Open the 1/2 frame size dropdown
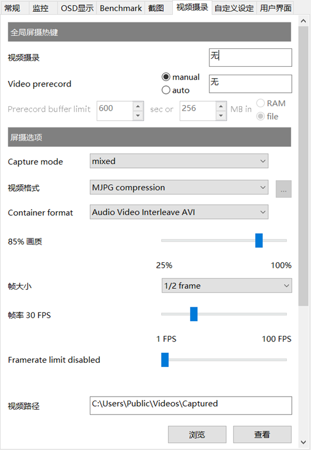Screen dimensions: 311x450 click(x=227, y=285)
